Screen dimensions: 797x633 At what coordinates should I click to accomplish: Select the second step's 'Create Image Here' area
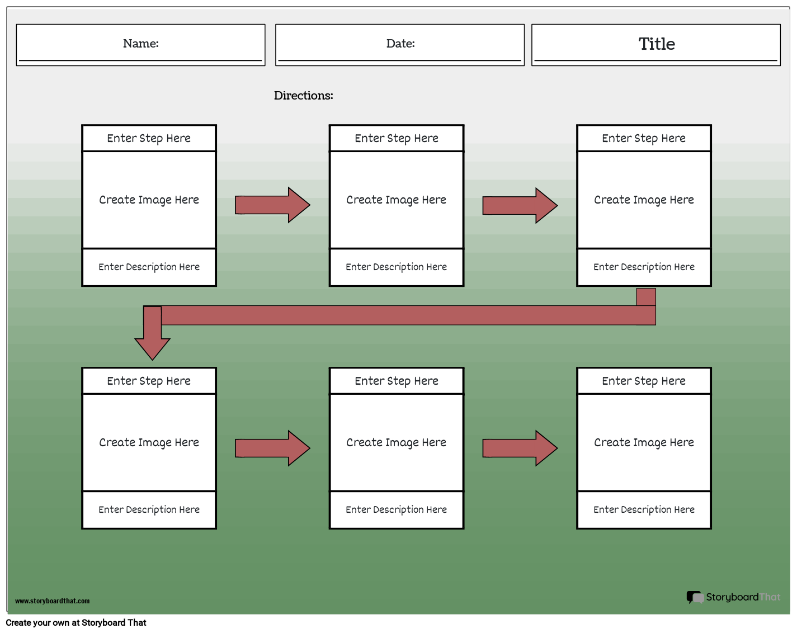point(396,200)
